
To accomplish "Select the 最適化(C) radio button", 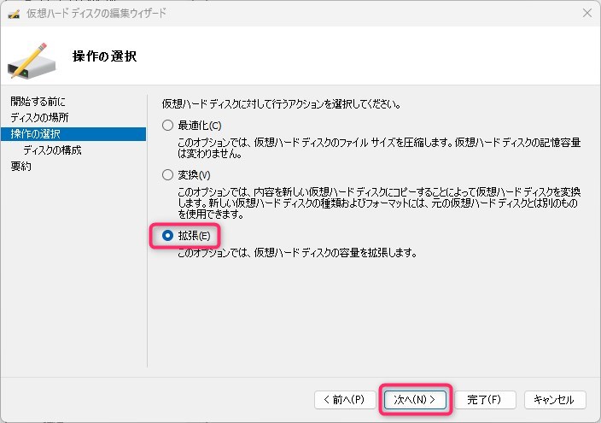I will (168, 126).
